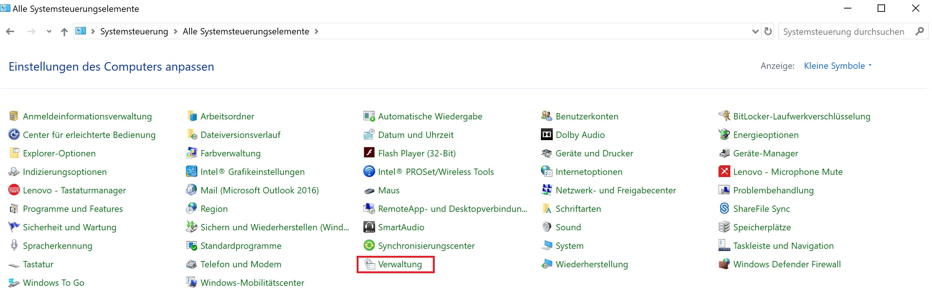Click the Anmeldeinformationsverwaltung safe icon
The width and height of the screenshot is (932, 305).
point(14,116)
